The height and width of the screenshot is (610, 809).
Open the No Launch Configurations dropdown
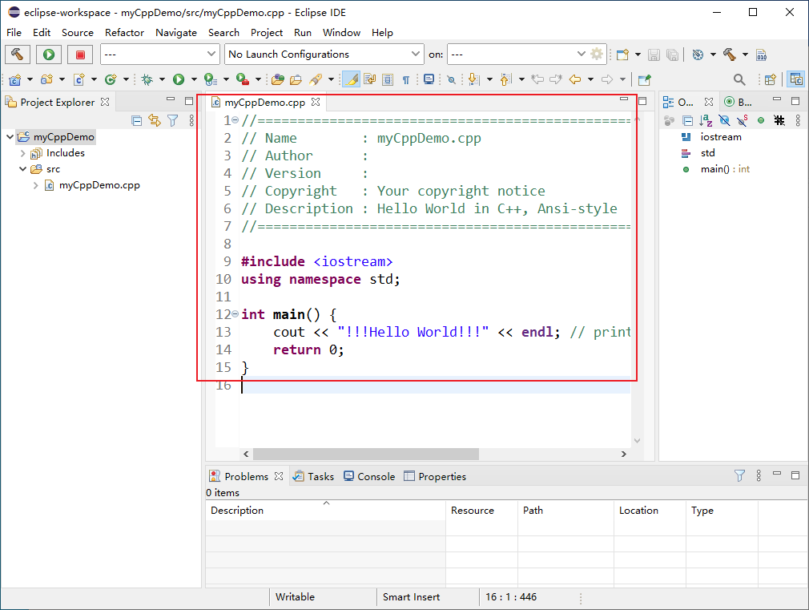point(324,55)
